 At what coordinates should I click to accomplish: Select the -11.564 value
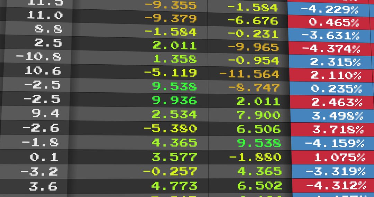pos(249,74)
